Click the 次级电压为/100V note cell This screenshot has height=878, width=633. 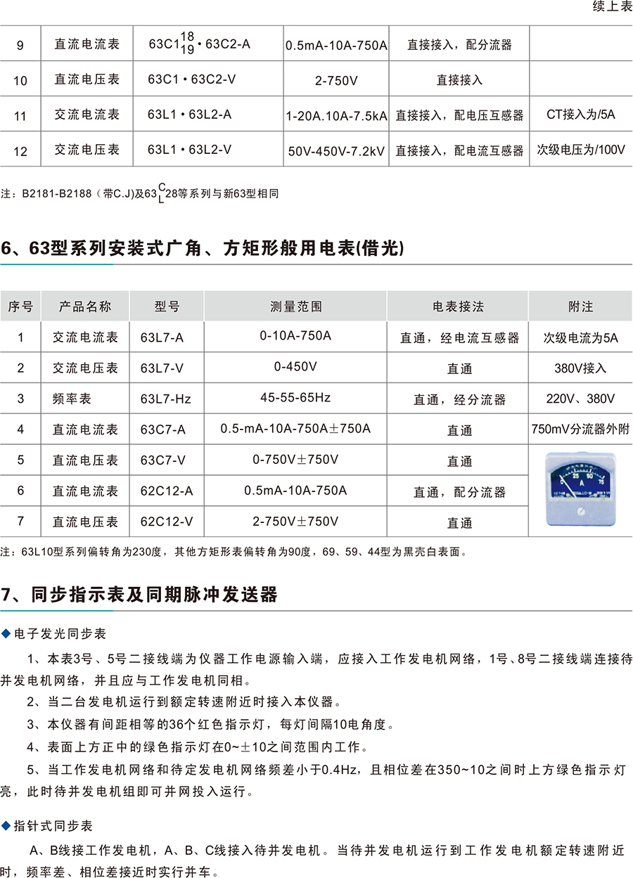click(x=581, y=149)
